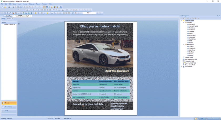
Task: Open the font size dropdown
Action: coord(25,10)
